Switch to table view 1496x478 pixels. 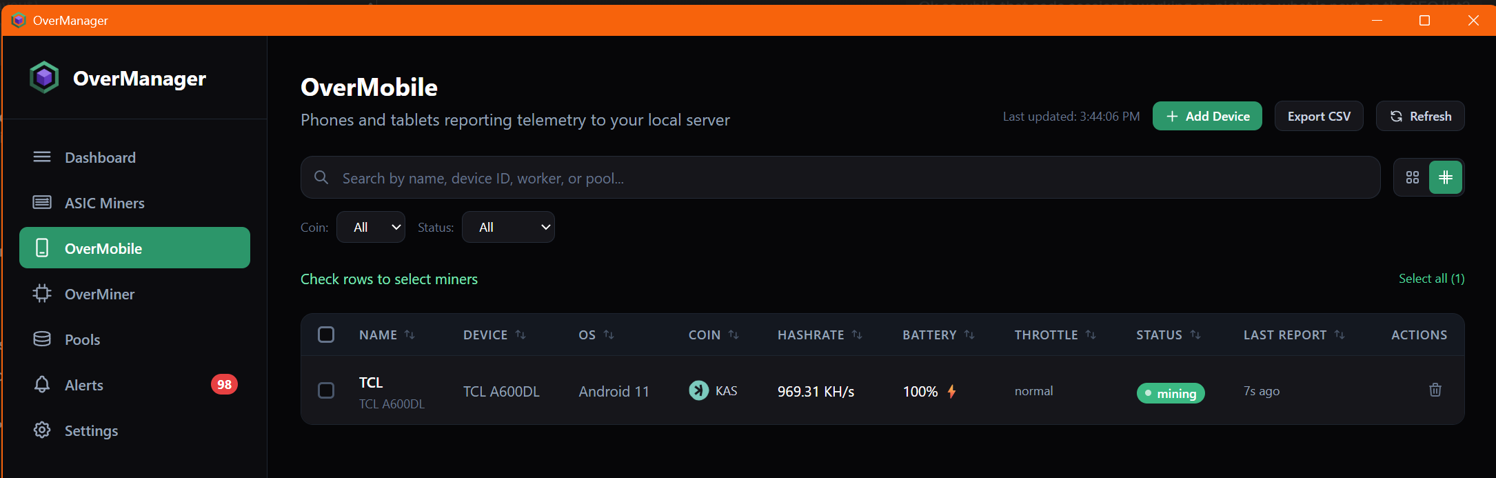pyautogui.click(x=1446, y=177)
